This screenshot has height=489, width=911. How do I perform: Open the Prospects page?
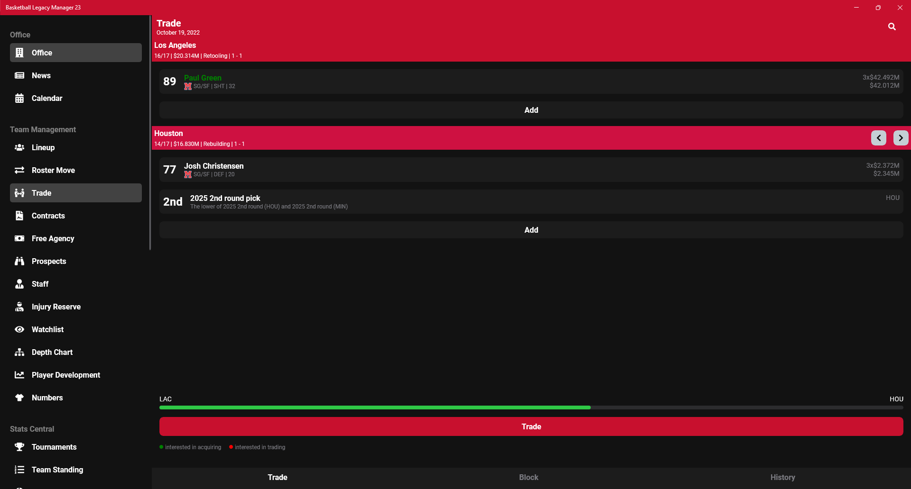[x=76, y=261]
